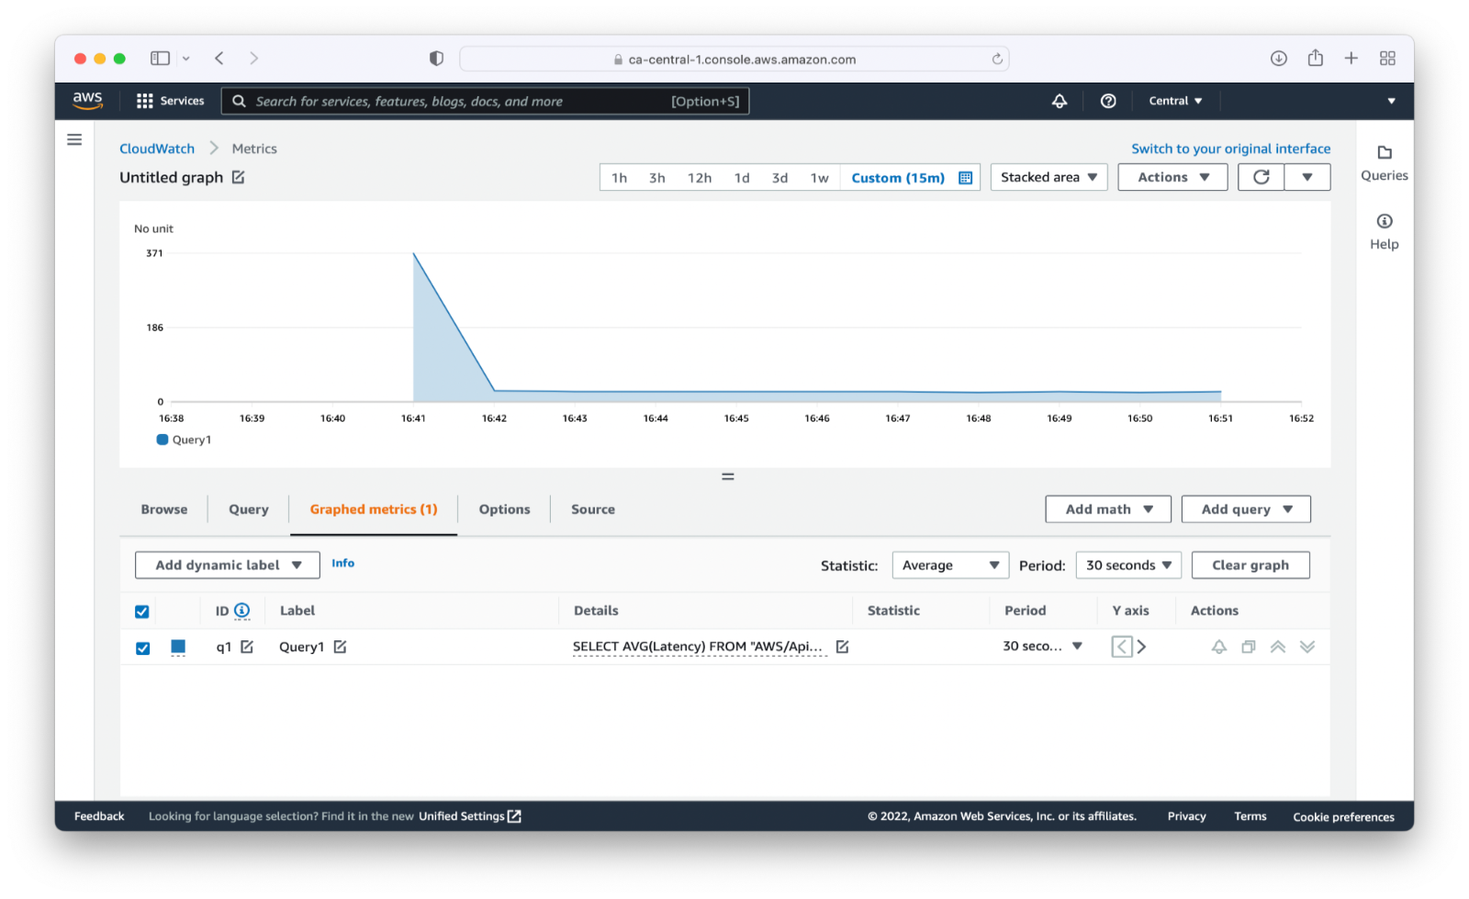Viewport: 1469px width, 899px height.
Task: Open the Add dynamic label dropdown
Action: pos(228,565)
